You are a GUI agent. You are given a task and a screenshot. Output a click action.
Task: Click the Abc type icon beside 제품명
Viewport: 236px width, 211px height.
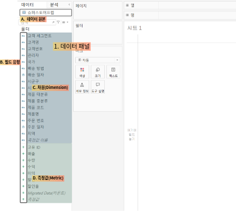click(x=23, y=114)
